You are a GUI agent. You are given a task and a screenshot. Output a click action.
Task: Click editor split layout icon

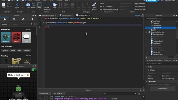(142, 16)
